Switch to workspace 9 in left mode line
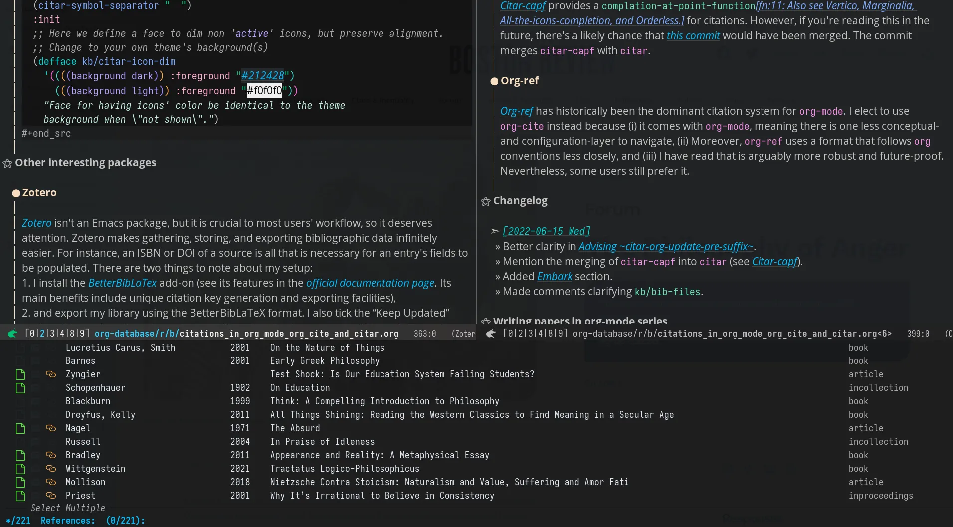953x527 pixels. pos(82,334)
